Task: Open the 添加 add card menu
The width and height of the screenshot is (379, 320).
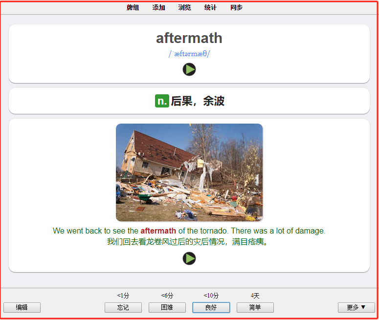Action: point(158,7)
